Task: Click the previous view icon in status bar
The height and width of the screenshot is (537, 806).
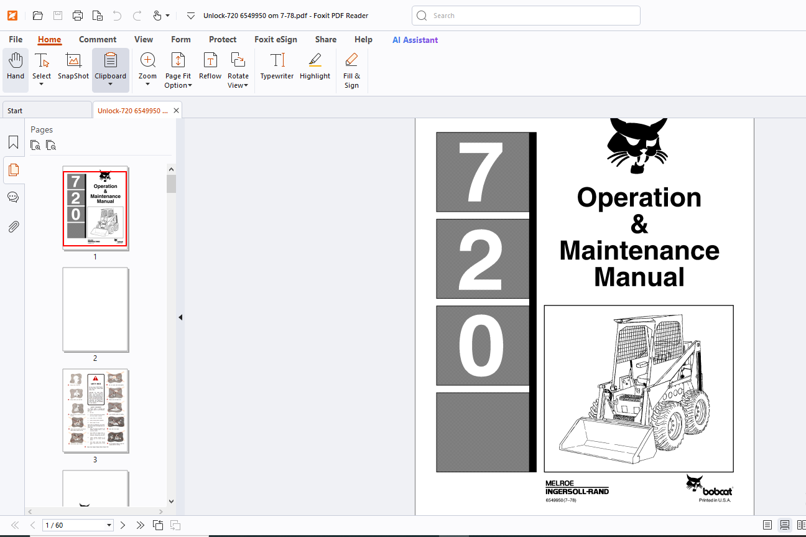Action: point(158,525)
